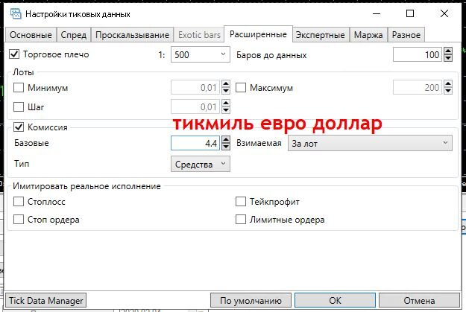Click the По умолчанию button
466x312 pixels.
[x=251, y=300]
